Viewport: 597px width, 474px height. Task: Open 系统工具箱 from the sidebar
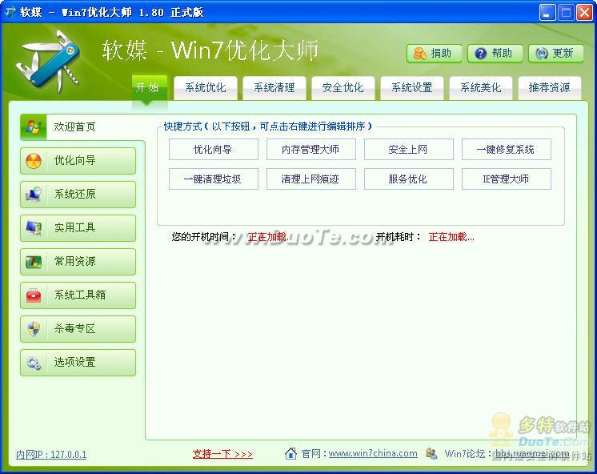click(x=78, y=295)
